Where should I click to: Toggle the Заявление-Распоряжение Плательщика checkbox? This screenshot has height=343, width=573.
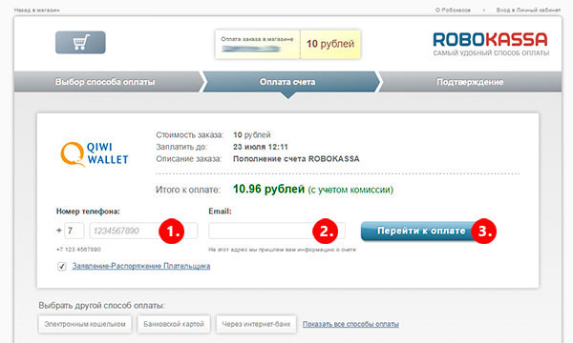click(62, 267)
